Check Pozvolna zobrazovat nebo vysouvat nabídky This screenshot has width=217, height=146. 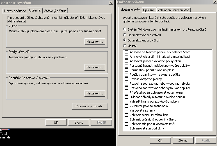127,84
